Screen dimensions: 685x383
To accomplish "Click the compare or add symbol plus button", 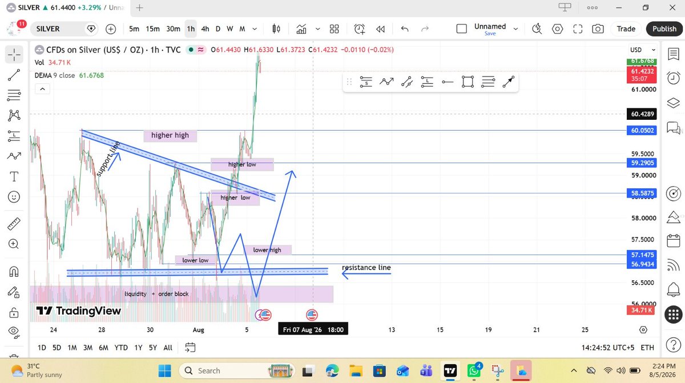I will coord(110,29).
